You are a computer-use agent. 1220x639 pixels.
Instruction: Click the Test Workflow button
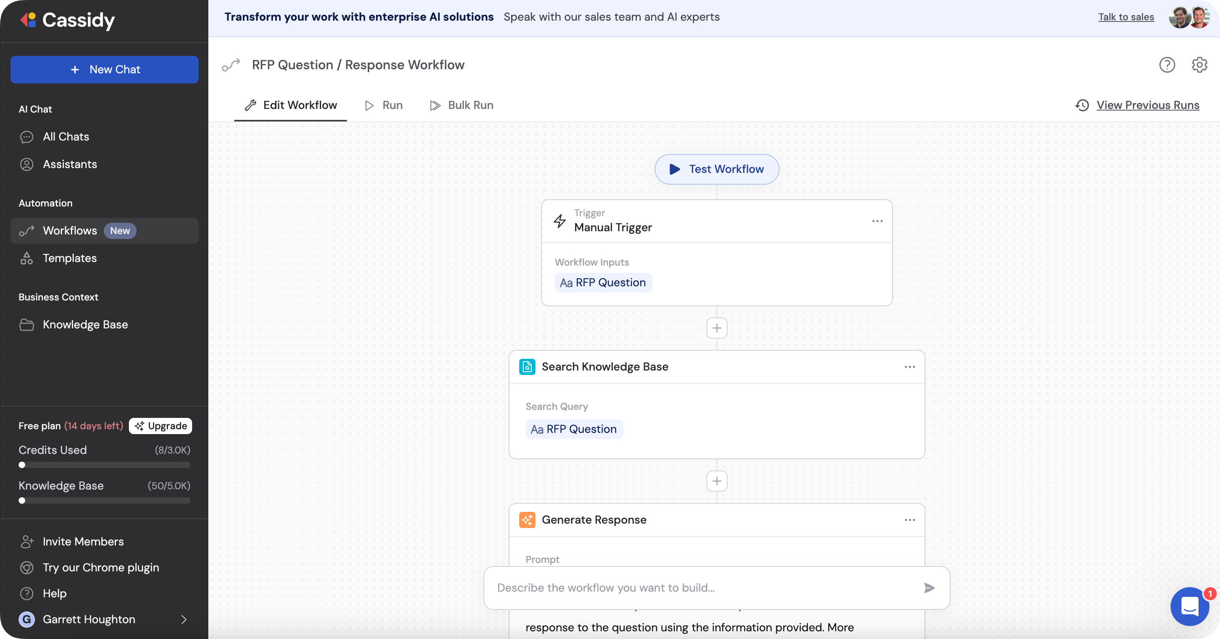717,169
